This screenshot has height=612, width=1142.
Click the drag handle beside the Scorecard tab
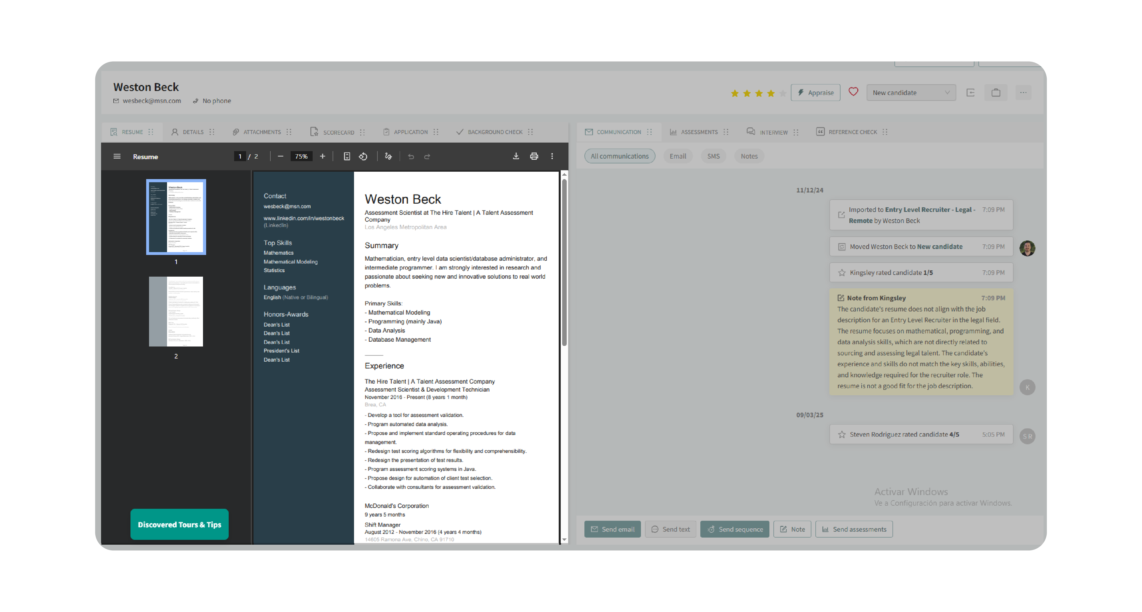pos(363,132)
